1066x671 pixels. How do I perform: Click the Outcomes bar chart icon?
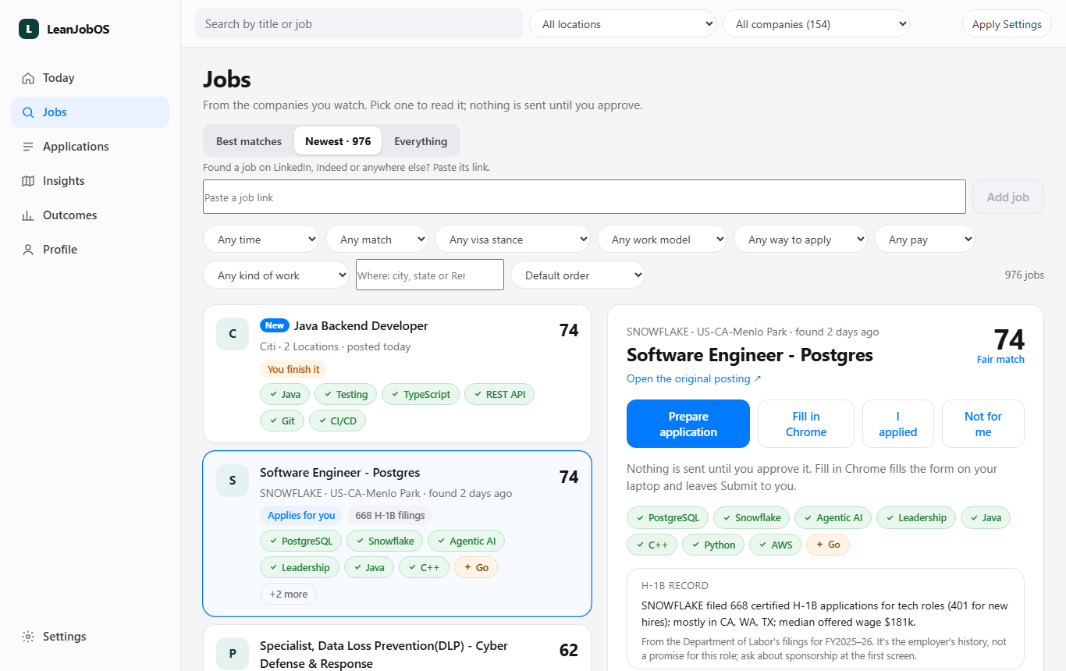pos(28,215)
